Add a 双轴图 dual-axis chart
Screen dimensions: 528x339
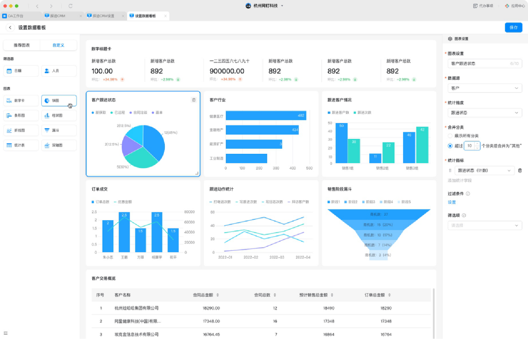tap(59, 145)
